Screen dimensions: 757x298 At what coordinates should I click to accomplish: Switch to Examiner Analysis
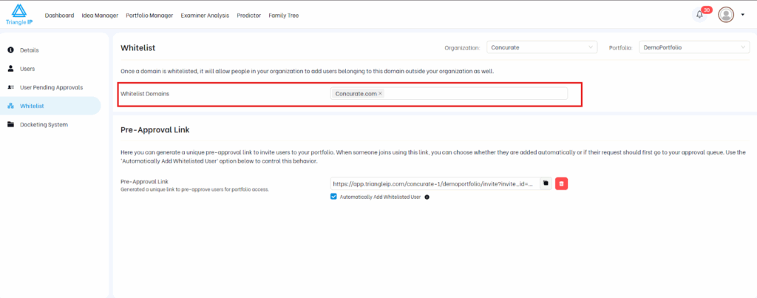click(206, 15)
